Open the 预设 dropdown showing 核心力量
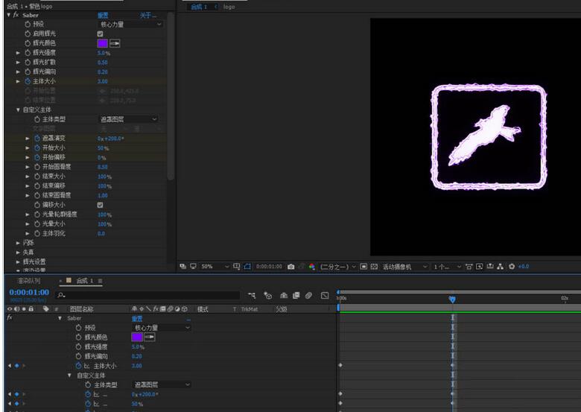Viewport: 581px width, 412px height. coord(130,25)
